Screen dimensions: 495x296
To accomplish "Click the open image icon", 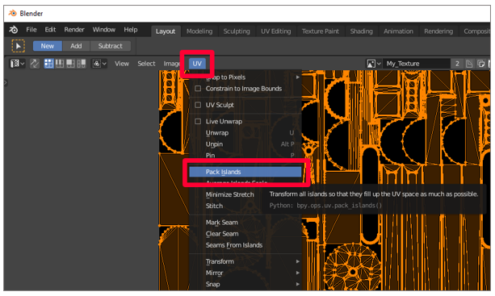I will tap(480, 64).
